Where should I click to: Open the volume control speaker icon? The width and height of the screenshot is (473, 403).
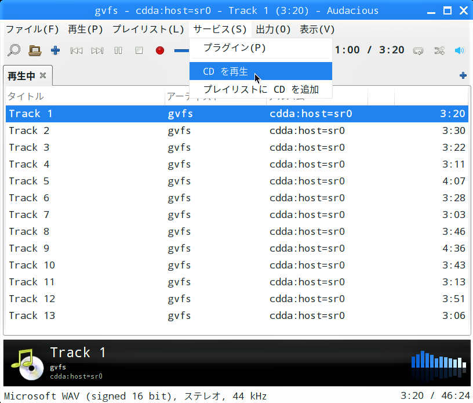(460, 50)
